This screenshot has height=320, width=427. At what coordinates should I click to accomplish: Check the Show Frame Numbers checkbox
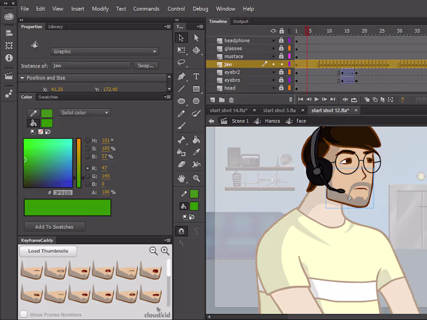point(23,314)
